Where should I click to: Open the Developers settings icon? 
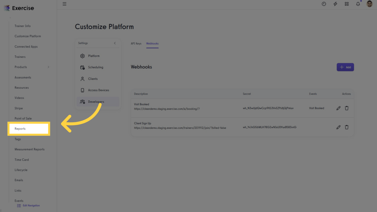(x=82, y=102)
